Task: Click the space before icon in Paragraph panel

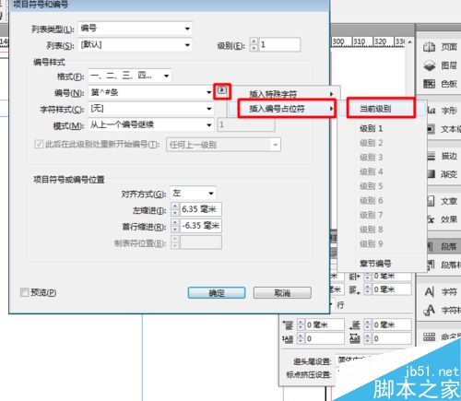Action: coord(289,324)
